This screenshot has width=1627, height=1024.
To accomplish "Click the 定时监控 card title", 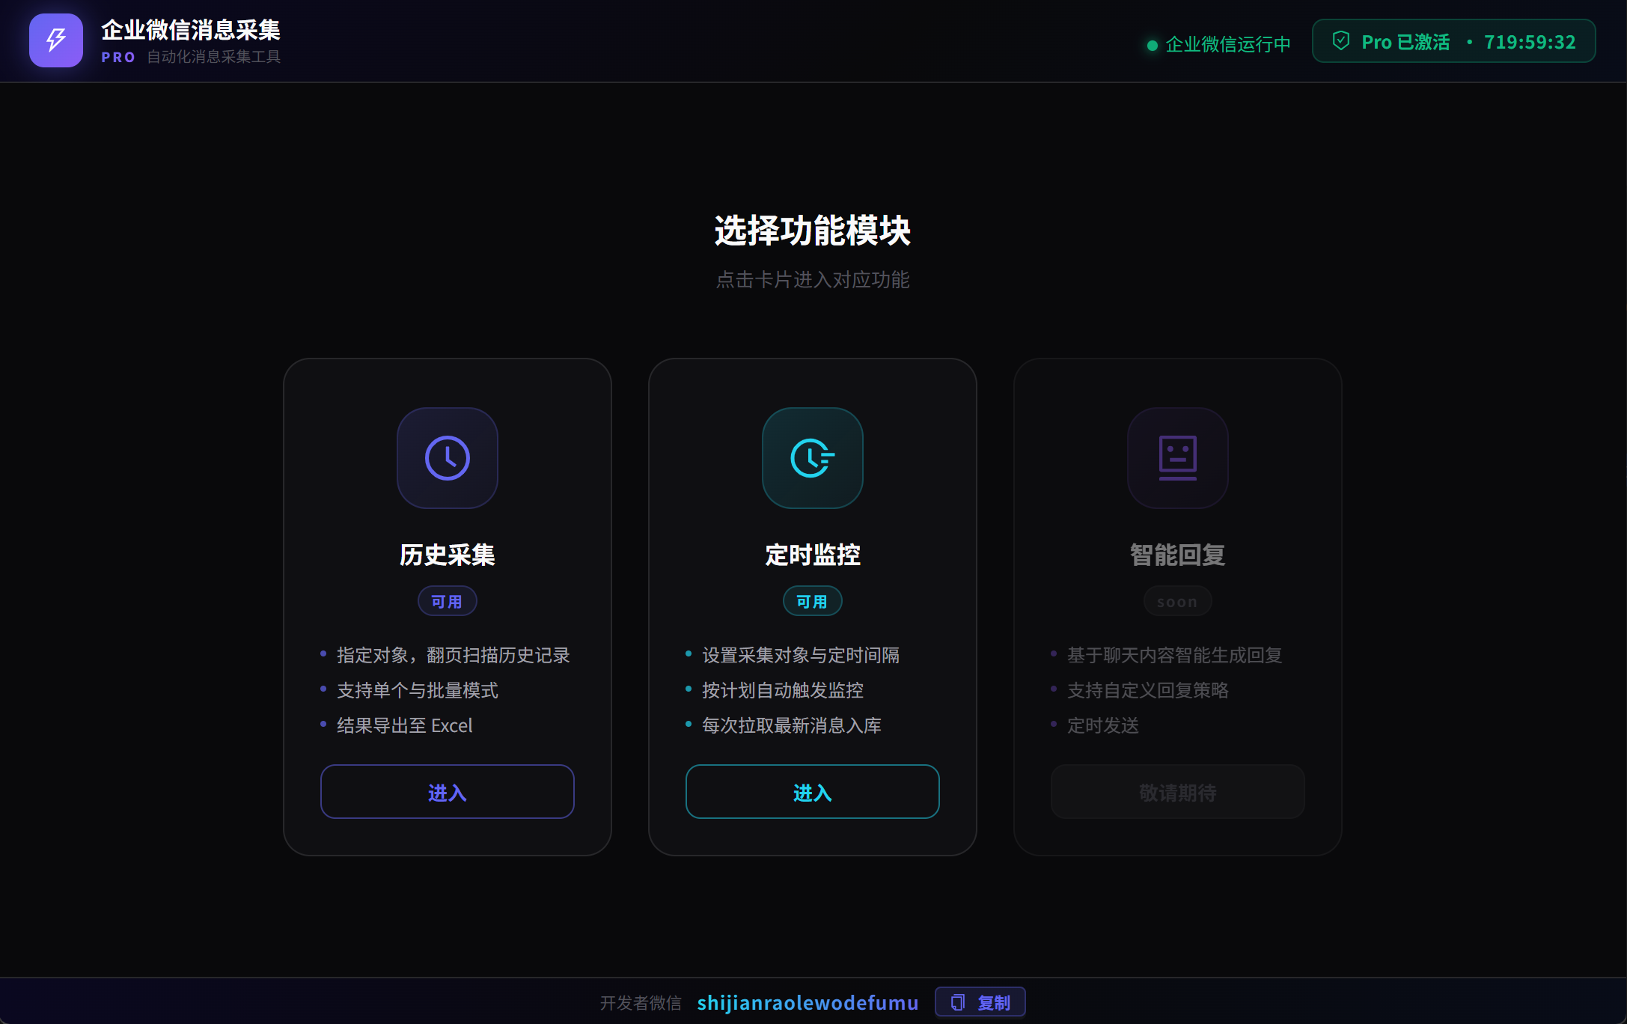I will 813,555.
